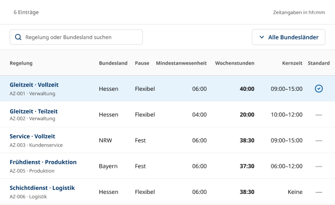Click the Kernzeit 06:00–12:00 cell
This screenshot has width=335, height=205.
pyautogui.click(x=286, y=166)
